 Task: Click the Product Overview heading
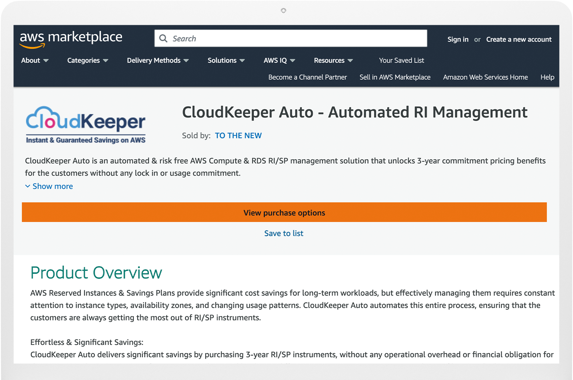pyautogui.click(x=96, y=272)
